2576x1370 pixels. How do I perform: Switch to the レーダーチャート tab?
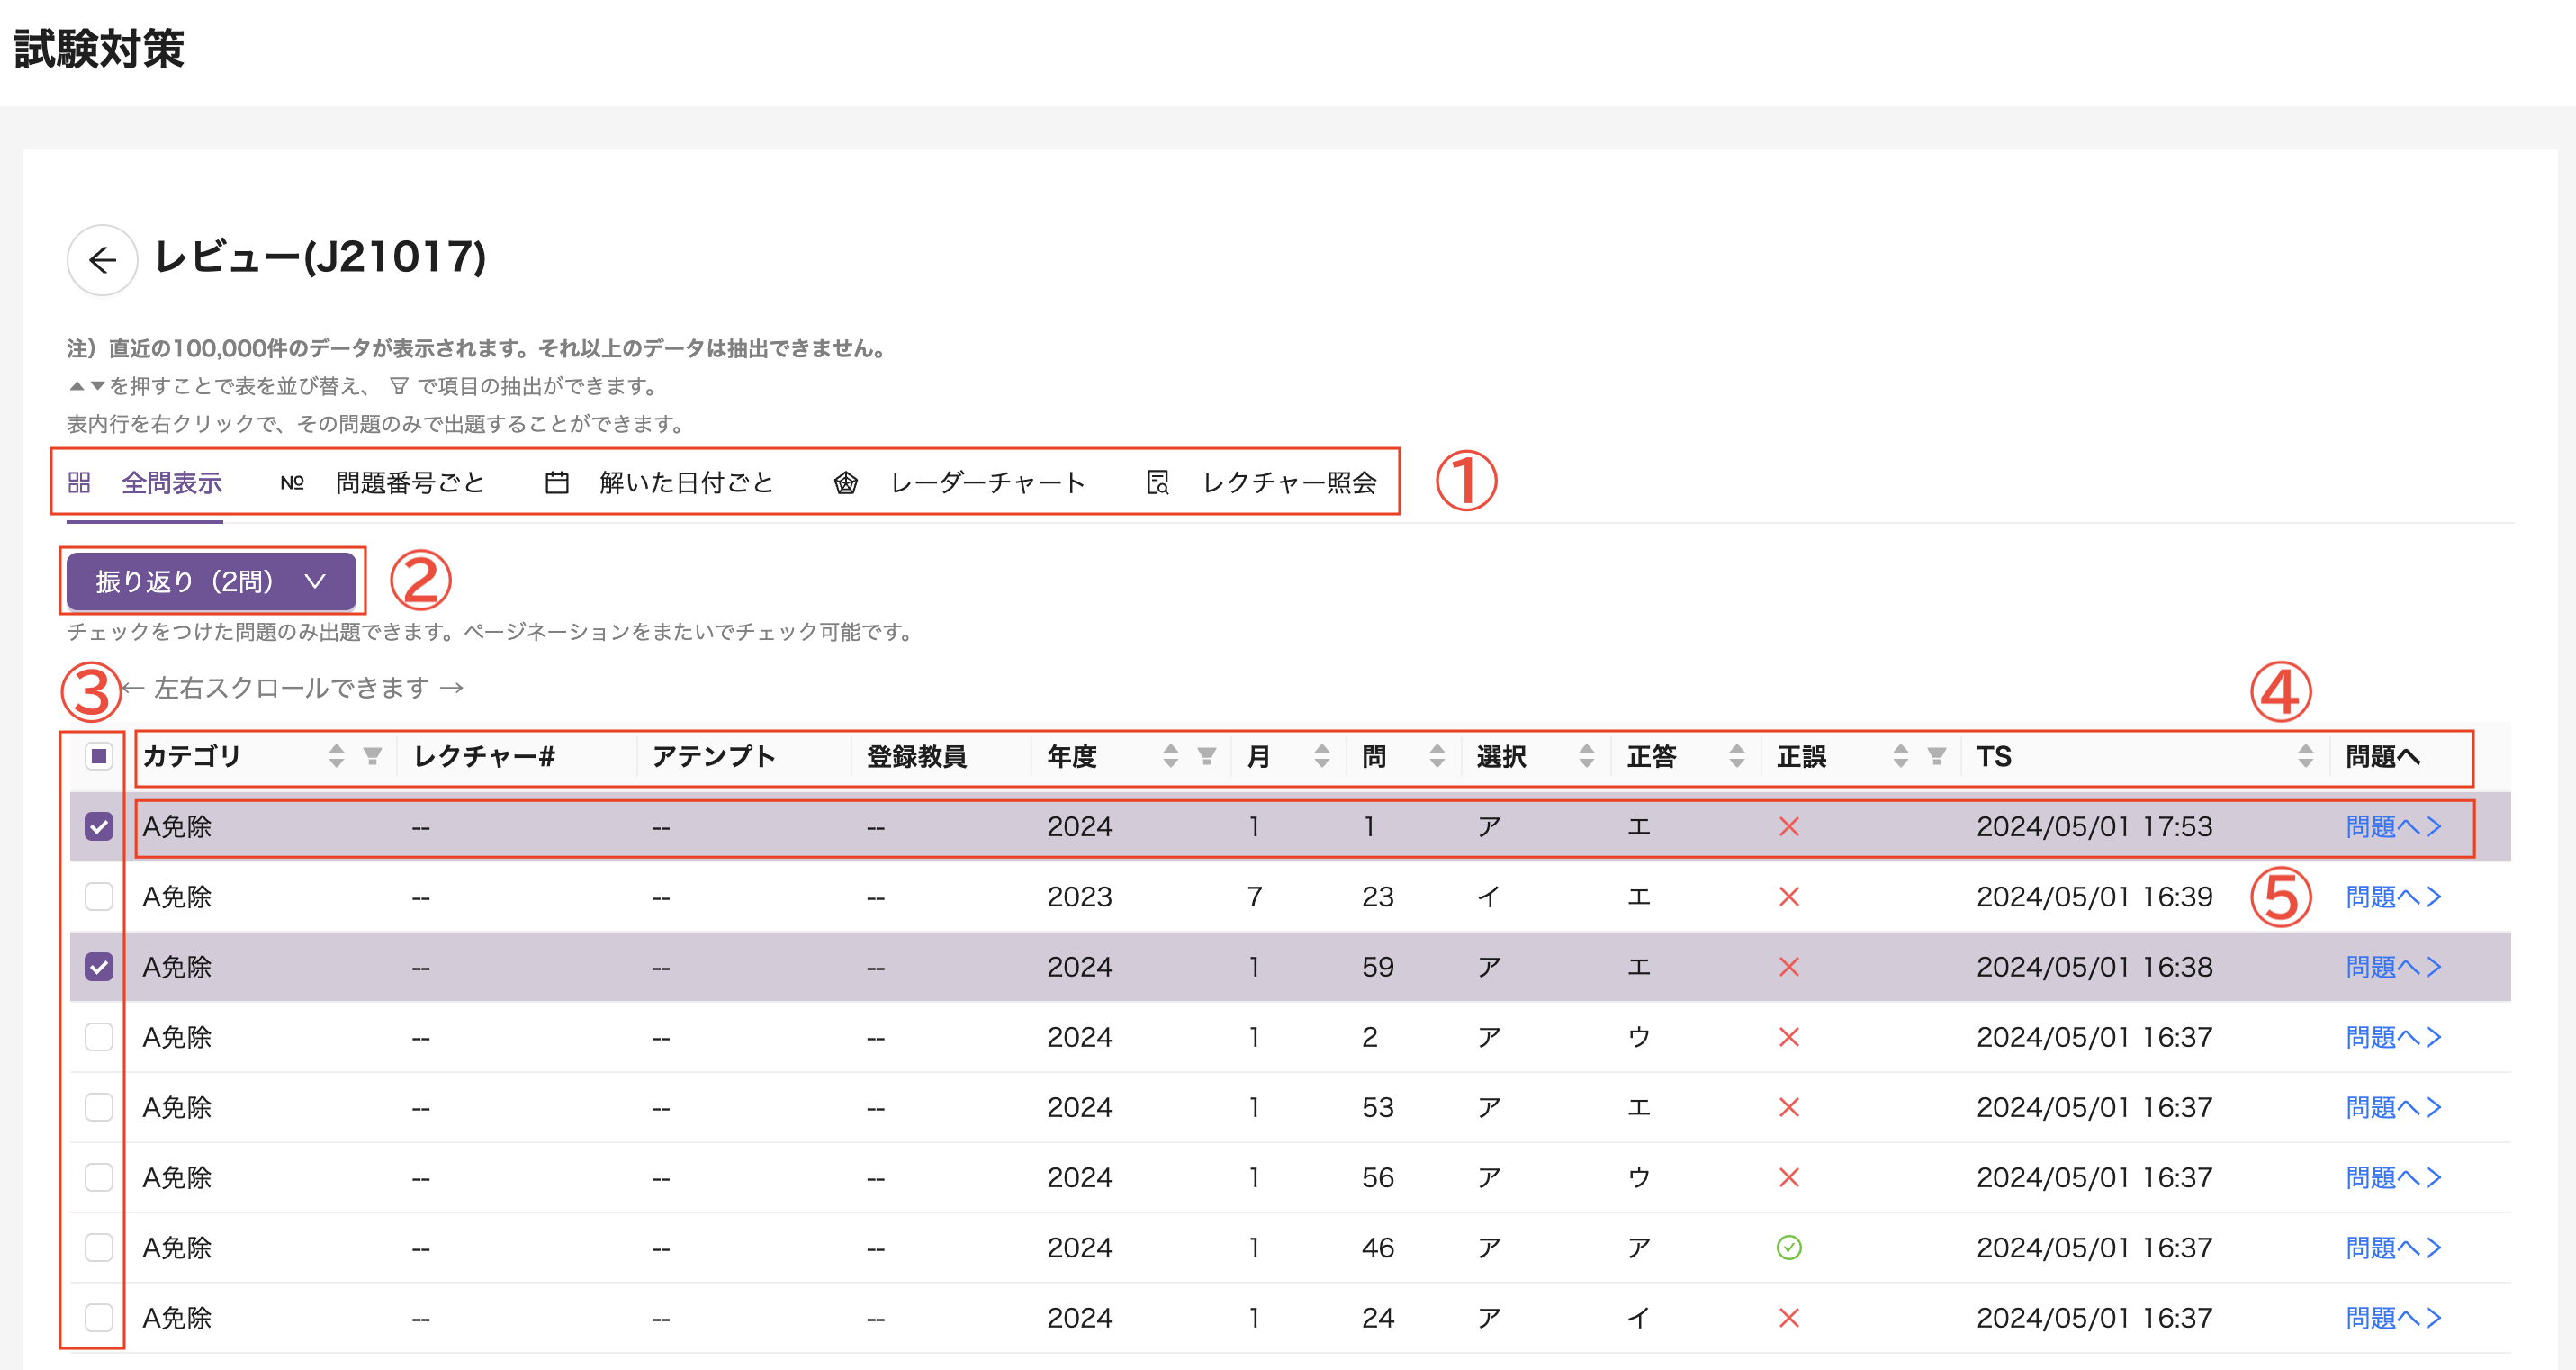coord(985,482)
